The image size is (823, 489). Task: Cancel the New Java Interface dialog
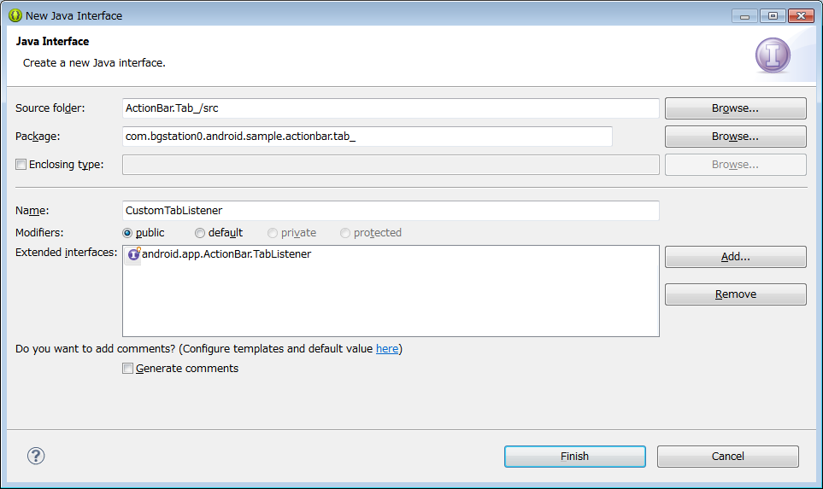pyautogui.click(x=728, y=456)
